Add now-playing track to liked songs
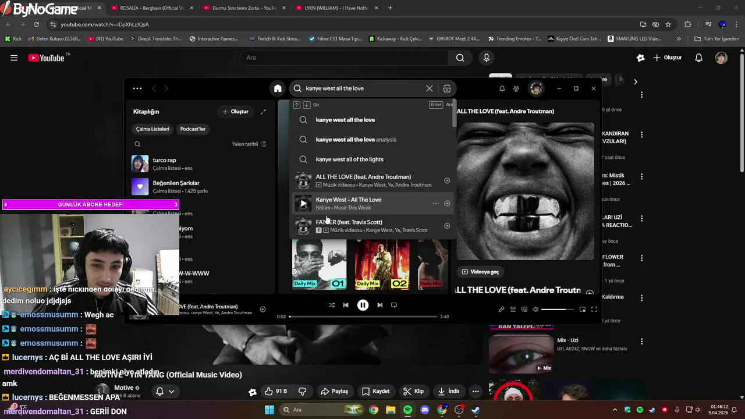The image size is (745, 419). 262,310
